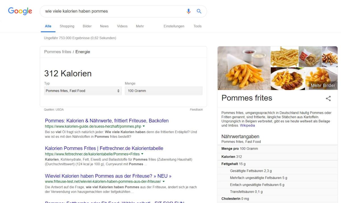Expand options arrow next to friteuse-test.net URL
Image resolution: width=341 pixels, height=203 pixels.
pyautogui.click(x=164, y=181)
